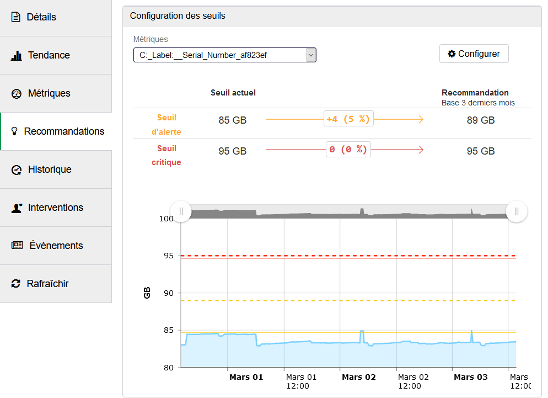Screen dimensions: 548x398
Task: Click the Mars 01 bold axis label
Action: [246, 377]
